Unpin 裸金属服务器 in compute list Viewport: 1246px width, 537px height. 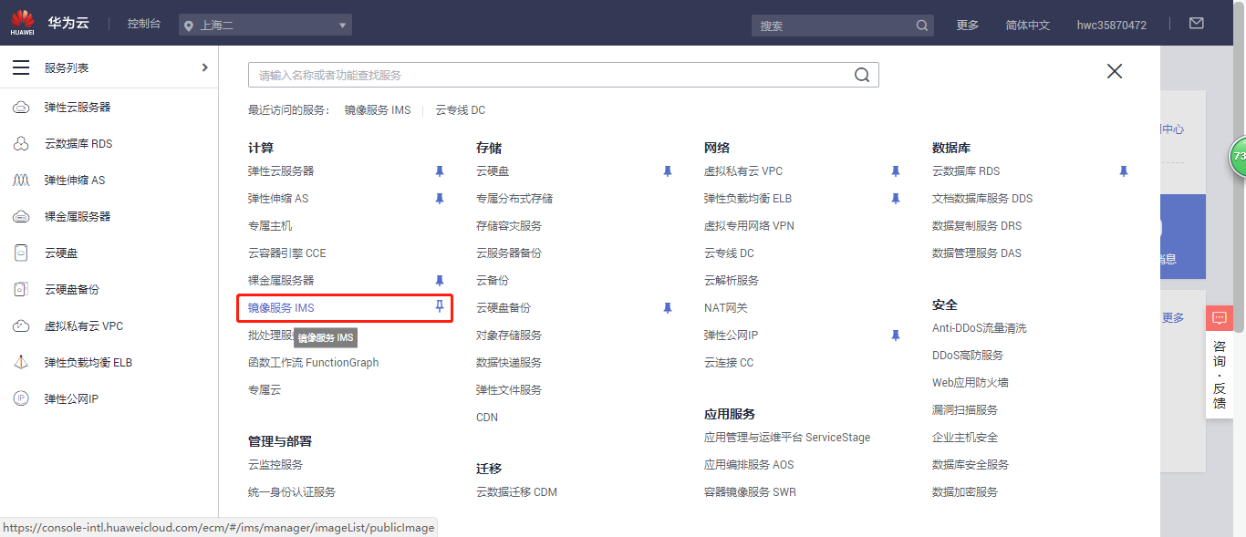click(440, 281)
